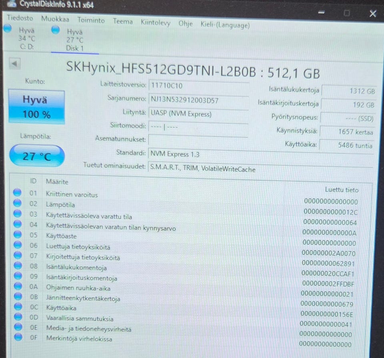
Task: Click raw value 000000020CCAF1
Action: pos(328,273)
